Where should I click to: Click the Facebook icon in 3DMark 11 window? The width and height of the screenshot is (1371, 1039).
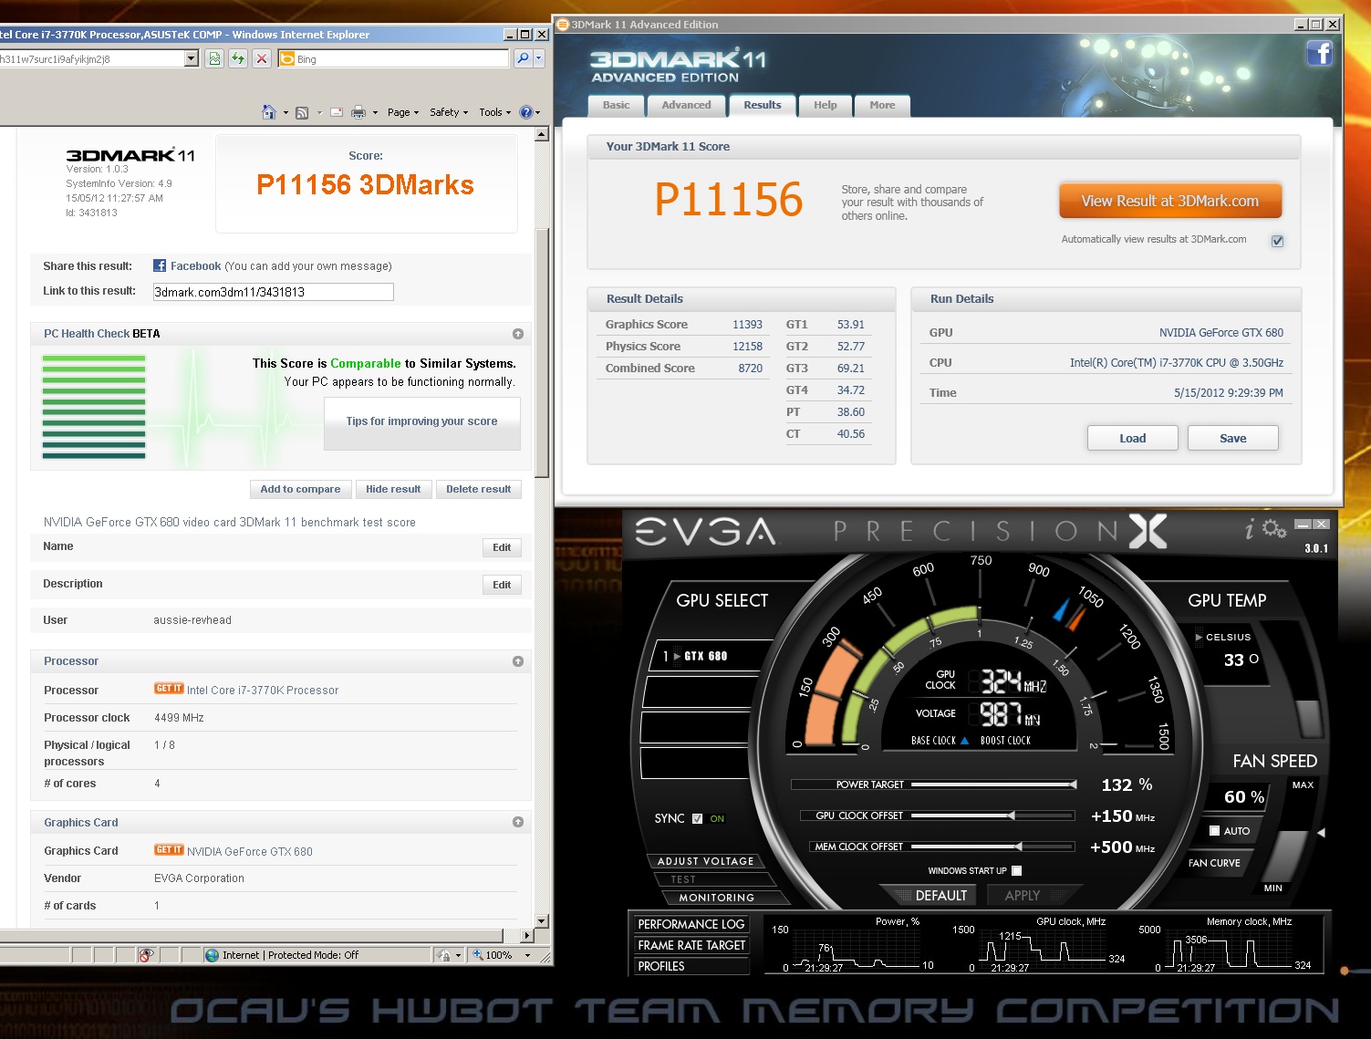click(1319, 53)
